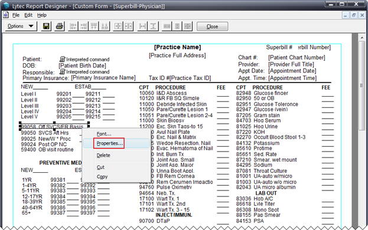Space objects evenly vertically icon
Screen dimensions: 368x230
coord(153,26)
